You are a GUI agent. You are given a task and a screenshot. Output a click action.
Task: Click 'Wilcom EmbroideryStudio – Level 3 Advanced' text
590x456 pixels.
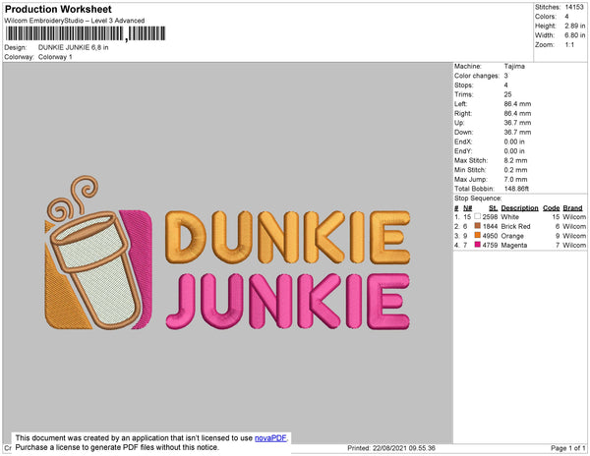pos(74,21)
